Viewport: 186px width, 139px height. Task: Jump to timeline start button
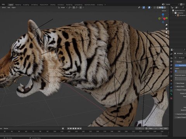click(68, 129)
